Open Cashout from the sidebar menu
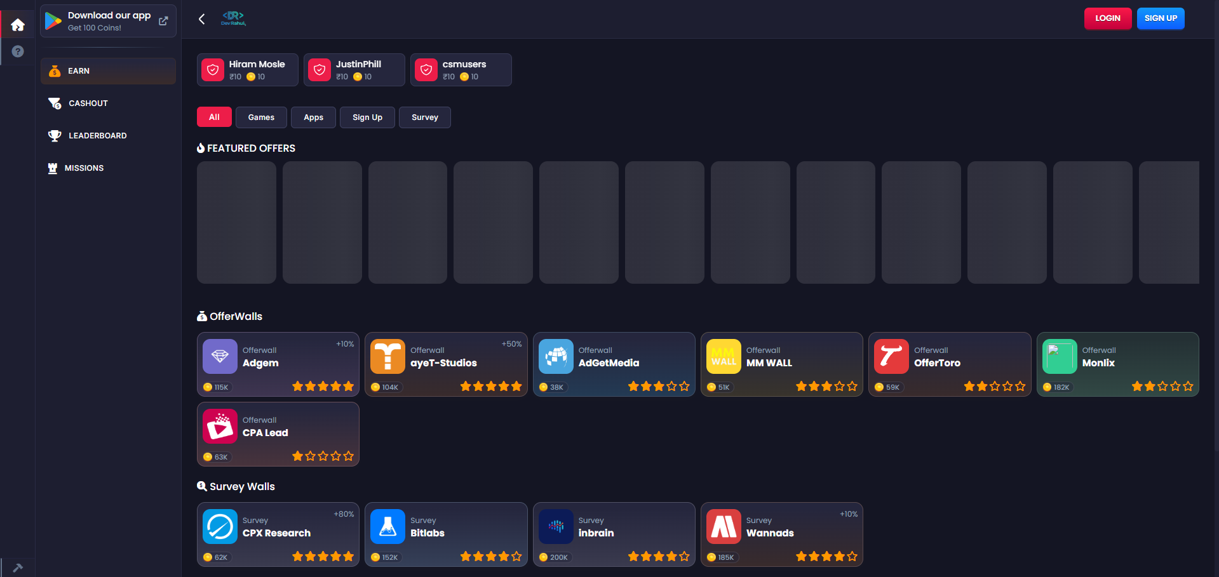 (x=88, y=103)
